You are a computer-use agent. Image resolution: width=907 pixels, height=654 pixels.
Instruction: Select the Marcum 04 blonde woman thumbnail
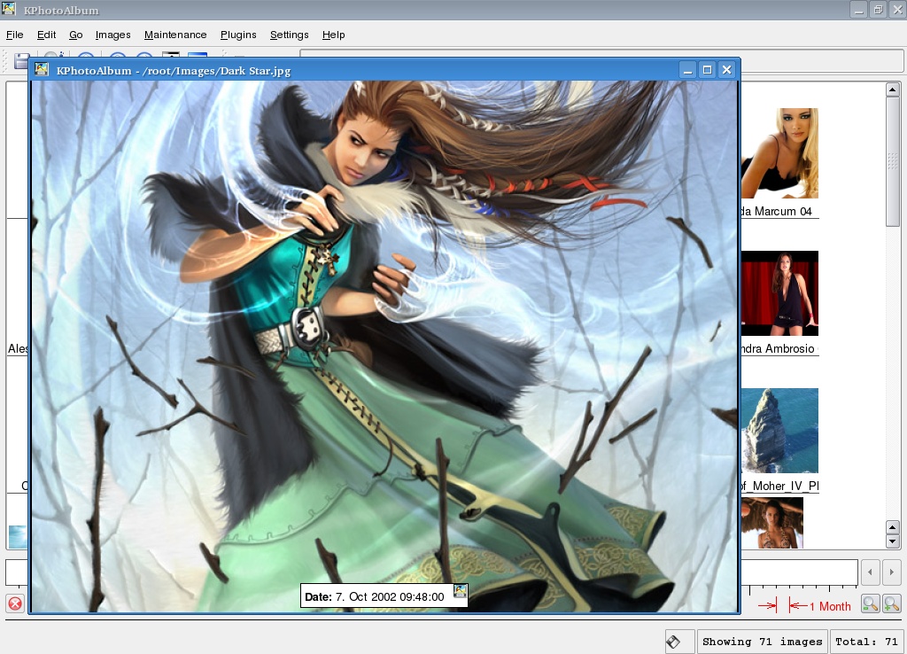(x=779, y=152)
